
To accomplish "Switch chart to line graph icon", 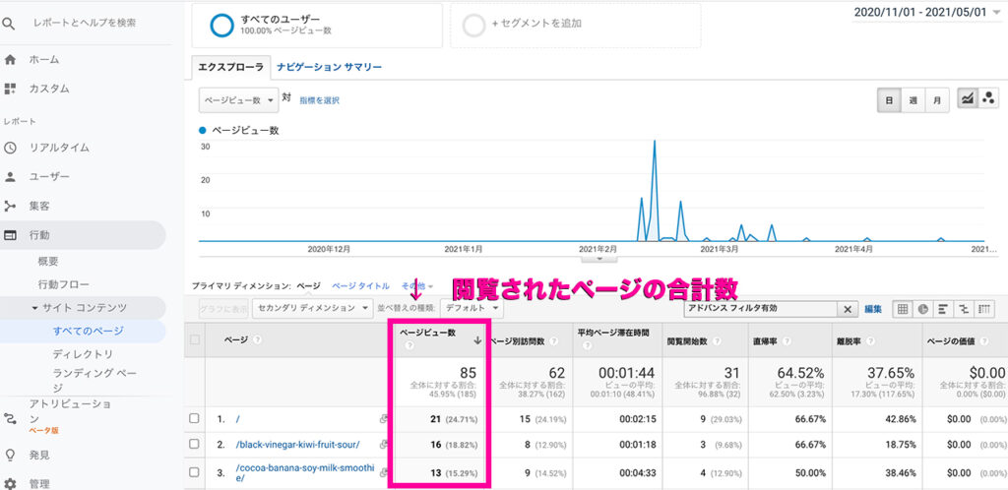I will (967, 98).
